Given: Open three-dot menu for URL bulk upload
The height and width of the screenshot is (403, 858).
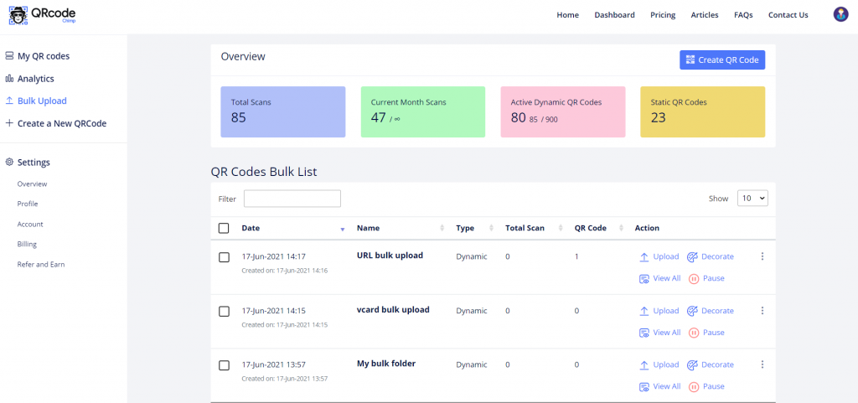Looking at the screenshot, I should tap(762, 256).
